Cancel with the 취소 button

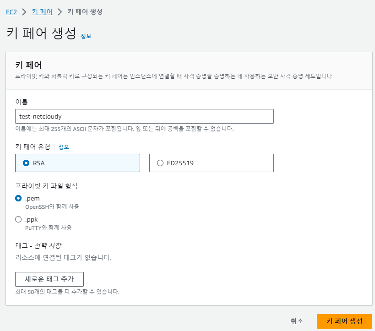[x=297, y=321]
